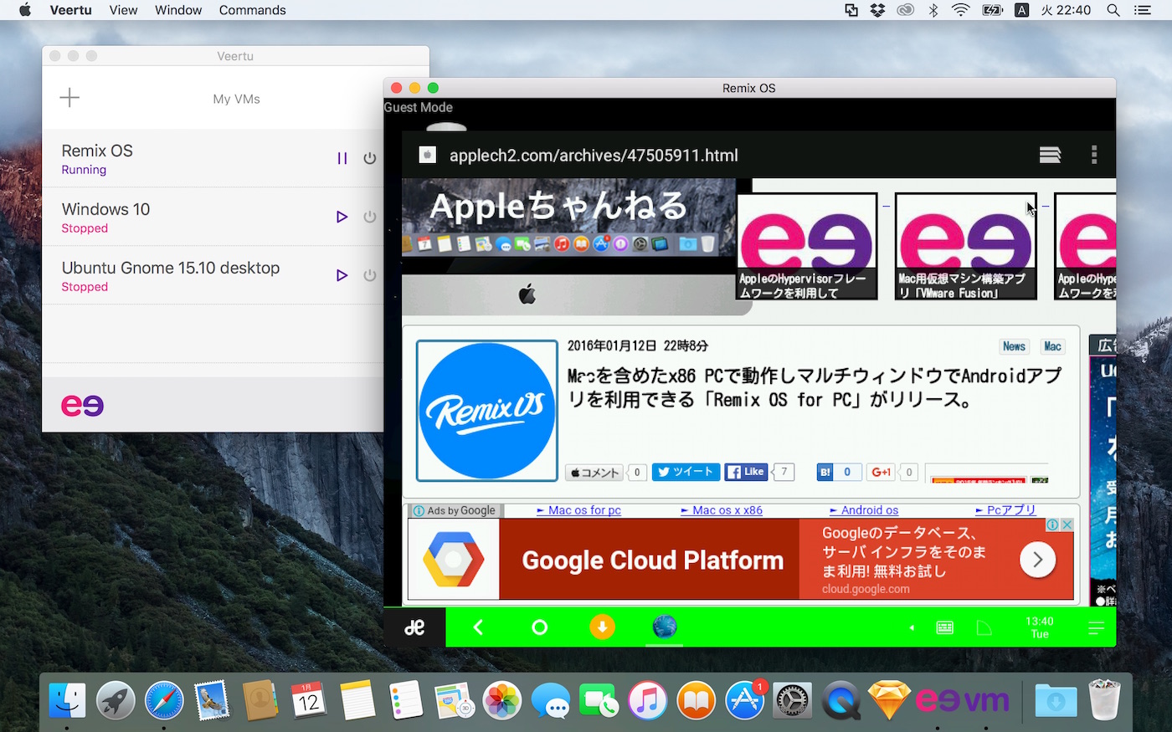This screenshot has height=732, width=1172.
Task: Click the コメント comment button
Action: 594,473
